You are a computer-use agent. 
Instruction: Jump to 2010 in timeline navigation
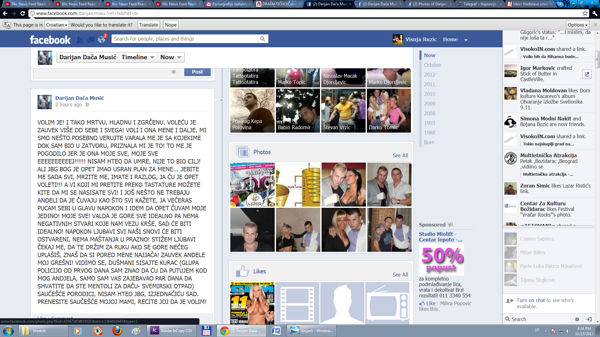(x=429, y=94)
